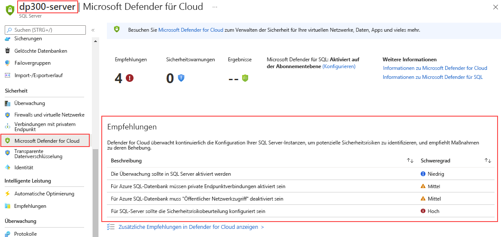Click the Beschreibung column header
The width and height of the screenshot is (501, 237).
(126, 161)
